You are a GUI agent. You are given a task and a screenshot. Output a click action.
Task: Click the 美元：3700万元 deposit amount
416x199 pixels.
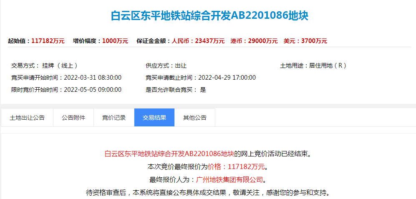305,41
